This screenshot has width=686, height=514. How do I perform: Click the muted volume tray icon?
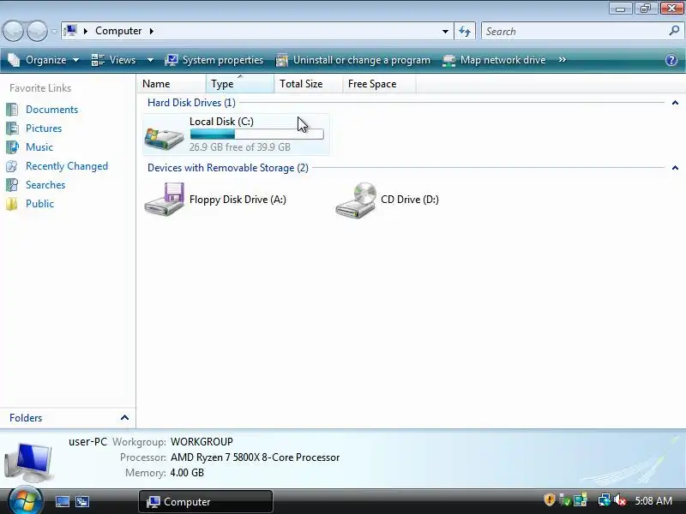tap(619, 499)
